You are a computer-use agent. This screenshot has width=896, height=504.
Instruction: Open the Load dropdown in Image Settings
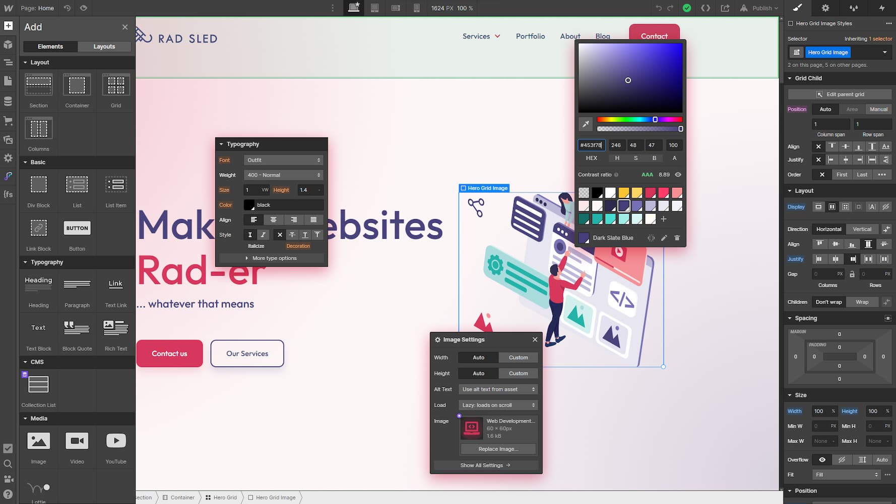tap(497, 405)
